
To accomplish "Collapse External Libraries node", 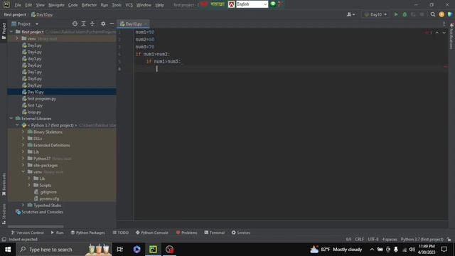I will [11, 119].
